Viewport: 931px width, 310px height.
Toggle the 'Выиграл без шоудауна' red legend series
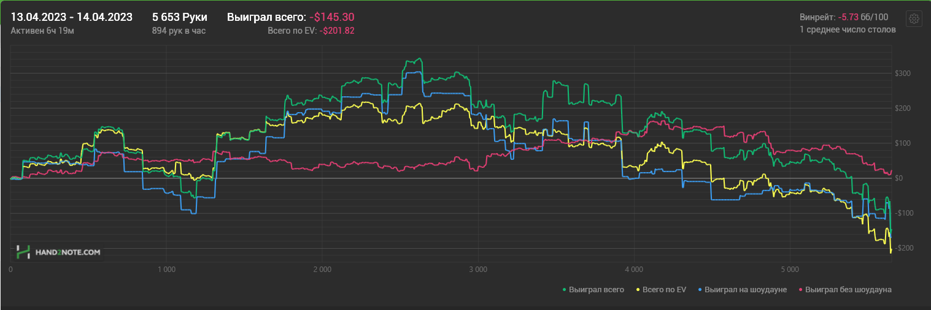845,289
